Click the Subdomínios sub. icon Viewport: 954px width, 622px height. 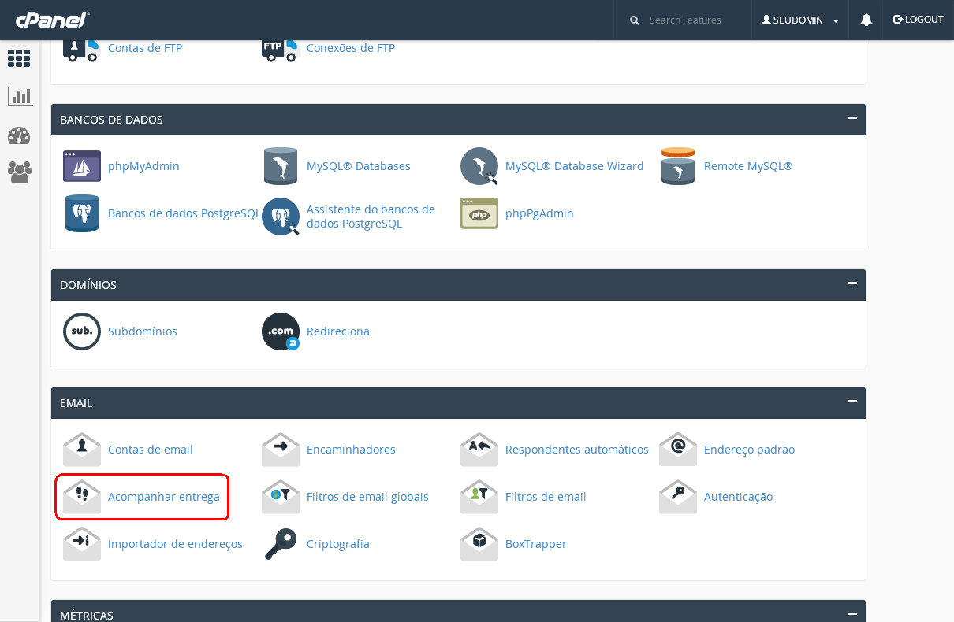[82, 331]
